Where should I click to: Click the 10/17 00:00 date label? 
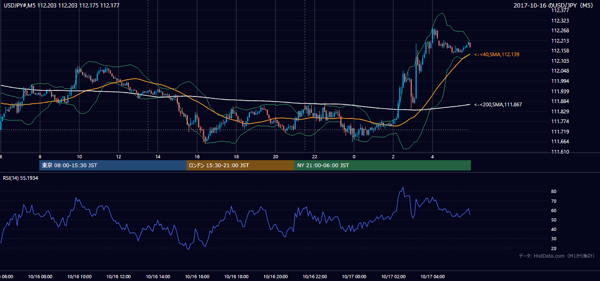pyautogui.click(x=354, y=277)
